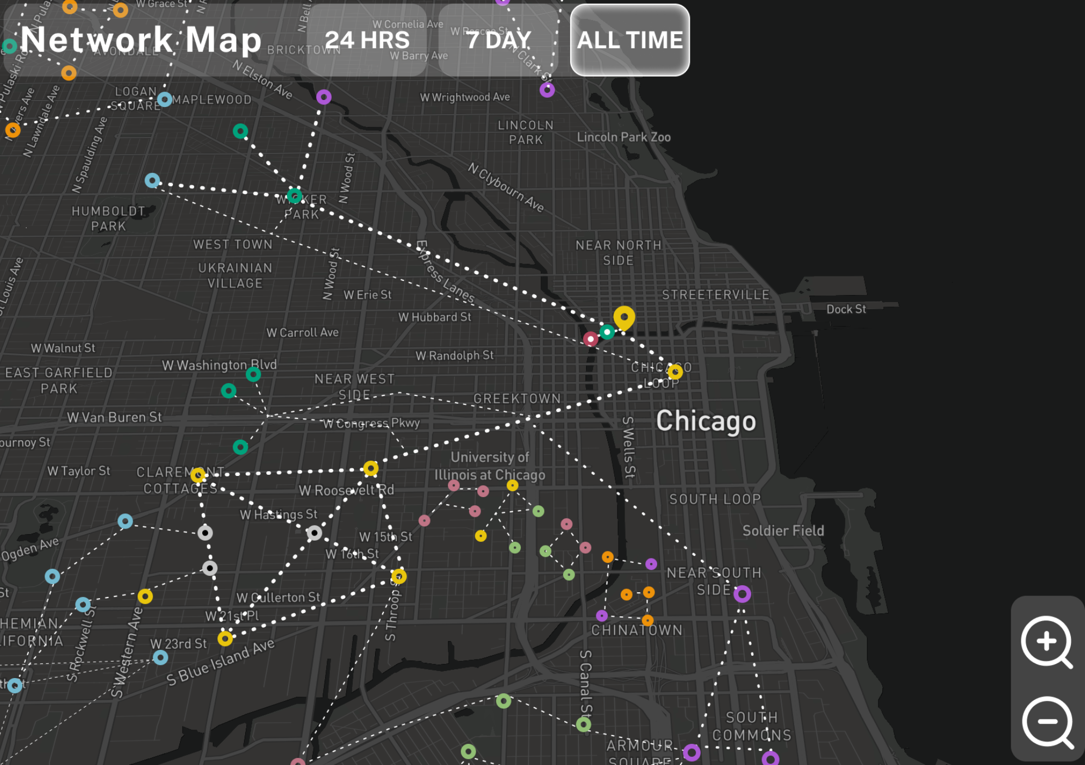Viewport: 1085px width, 765px height.
Task: Click the red node near the river
Action: click(x=590, y=339)
